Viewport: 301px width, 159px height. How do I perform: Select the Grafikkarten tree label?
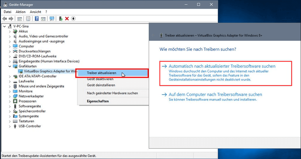pos(27,66)
